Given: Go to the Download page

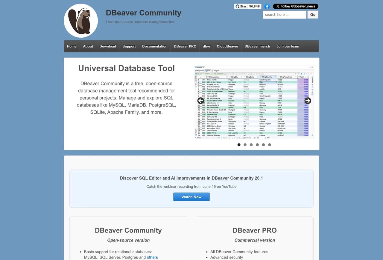Looking at the screenshot, I should coord(108,46).
